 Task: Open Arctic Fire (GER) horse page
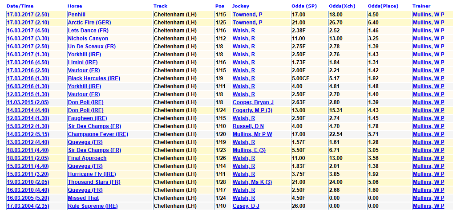tap(89, 23)
